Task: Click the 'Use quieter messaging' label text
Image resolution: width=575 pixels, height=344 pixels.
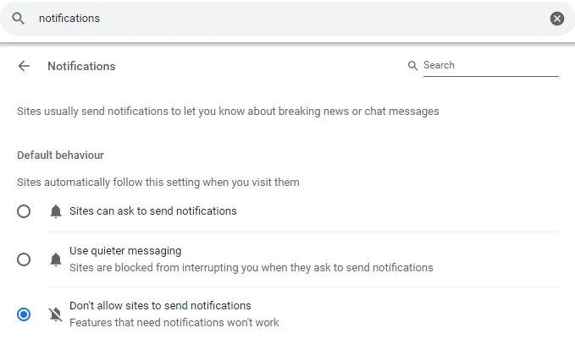Action: [125, 251]
